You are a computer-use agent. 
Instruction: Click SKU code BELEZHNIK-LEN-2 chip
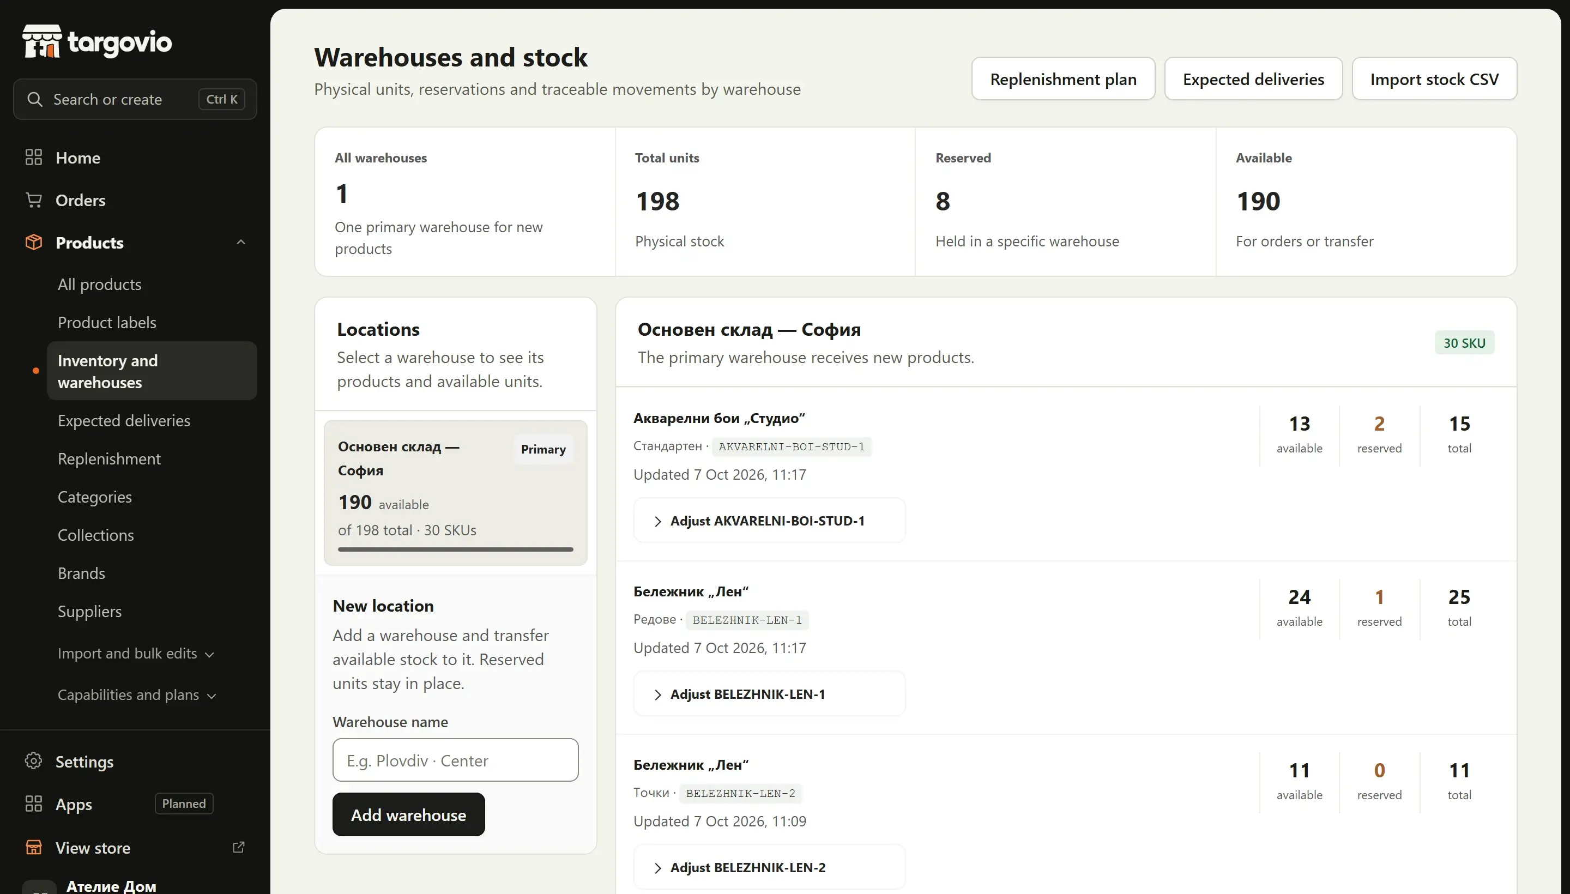740,793
